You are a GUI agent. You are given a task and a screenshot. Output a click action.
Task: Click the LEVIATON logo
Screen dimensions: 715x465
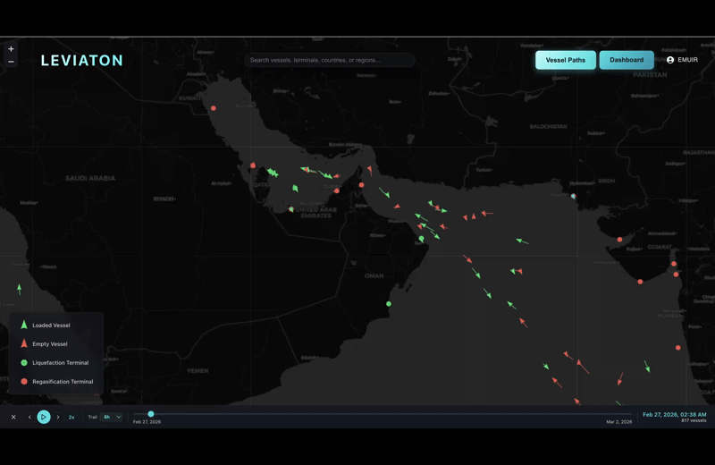click(82, 61)
